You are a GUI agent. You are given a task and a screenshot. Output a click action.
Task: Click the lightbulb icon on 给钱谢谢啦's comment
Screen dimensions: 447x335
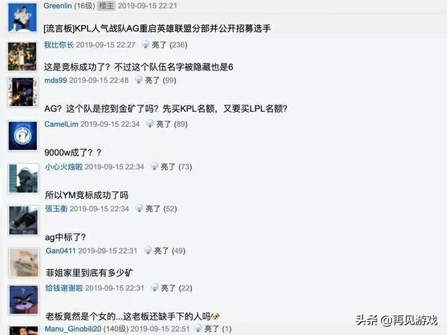coord(154,288)
